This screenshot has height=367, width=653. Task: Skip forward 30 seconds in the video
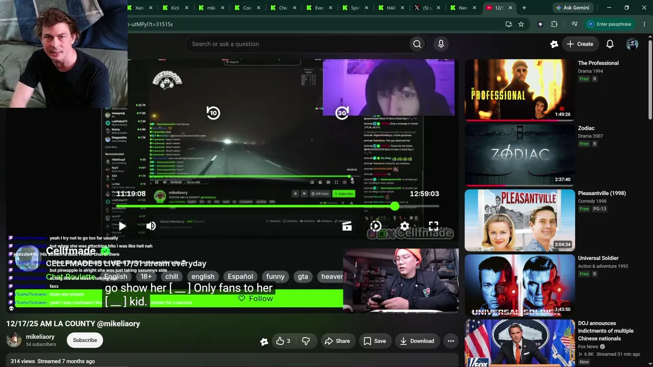pos(342,113)
